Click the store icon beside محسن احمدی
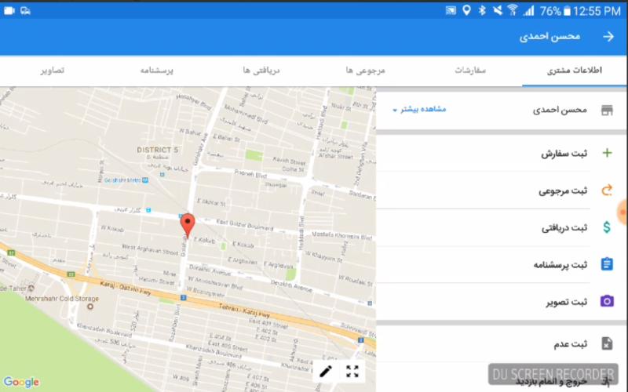The image size is (628, 392). click(x=606, y=110)
